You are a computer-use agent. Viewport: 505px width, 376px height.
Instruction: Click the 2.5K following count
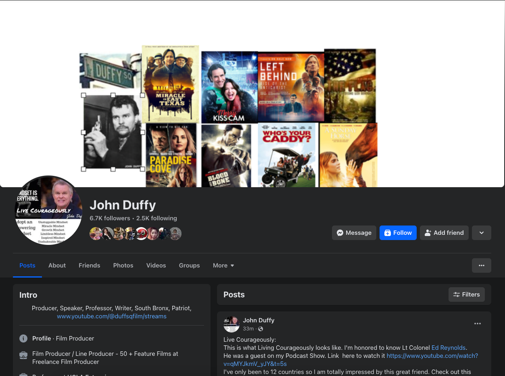point(157,218)
